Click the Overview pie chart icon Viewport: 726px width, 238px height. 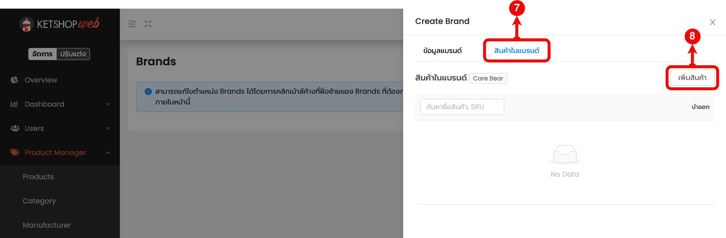coord(14,80)
